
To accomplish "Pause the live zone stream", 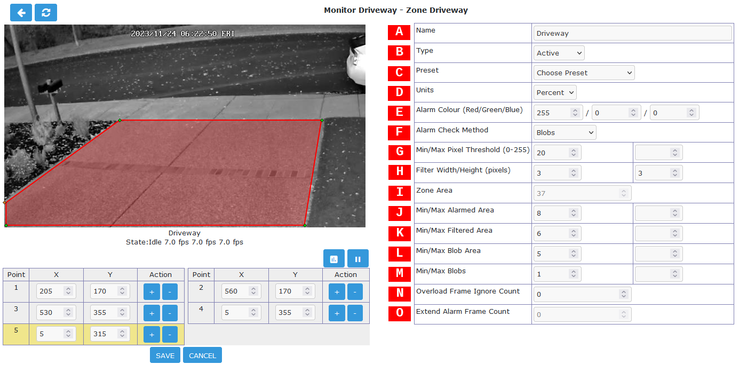I will (x=358, y=259).
